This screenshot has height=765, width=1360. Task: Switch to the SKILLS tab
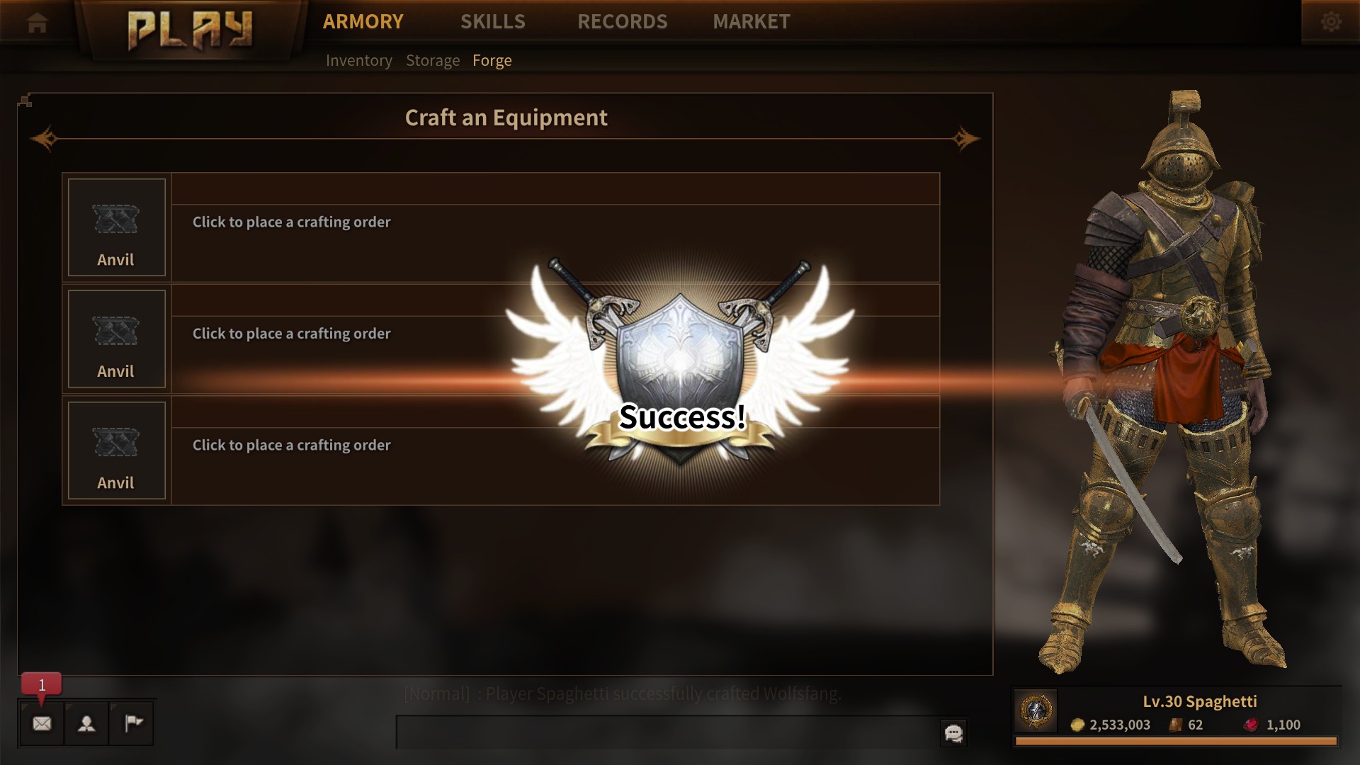[x=493, y=22]
